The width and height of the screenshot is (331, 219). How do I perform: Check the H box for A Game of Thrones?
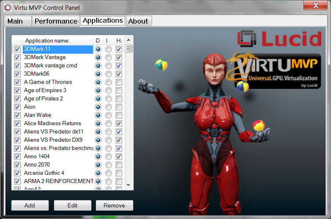tap(119, 82)
